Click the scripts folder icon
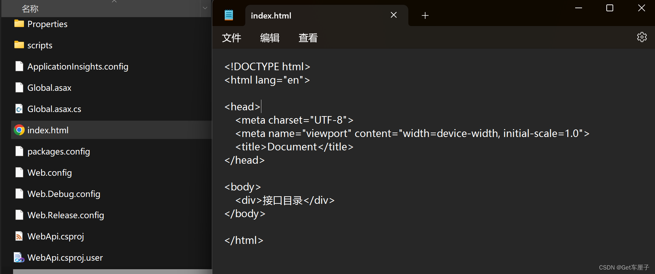Screen dimensions: 655x274 coord(19,45)
